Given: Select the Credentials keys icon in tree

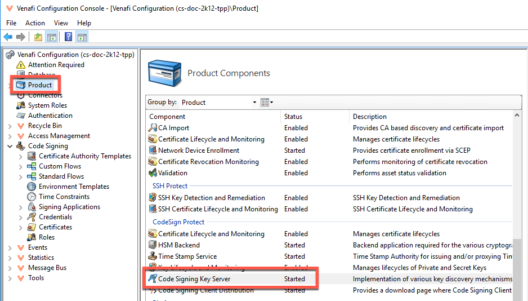Looking at the screenshot, I should pos(32,217).
